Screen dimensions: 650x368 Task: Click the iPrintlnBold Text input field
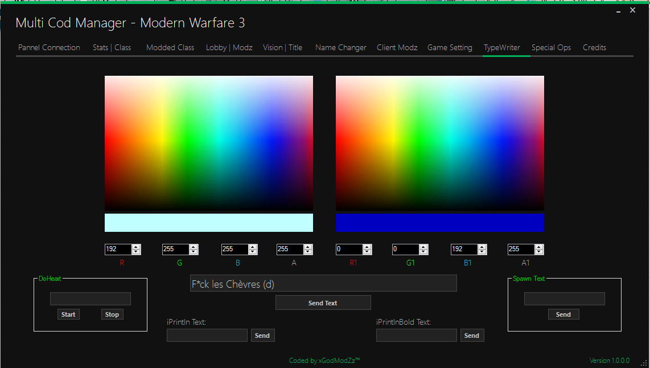(417, 335)
